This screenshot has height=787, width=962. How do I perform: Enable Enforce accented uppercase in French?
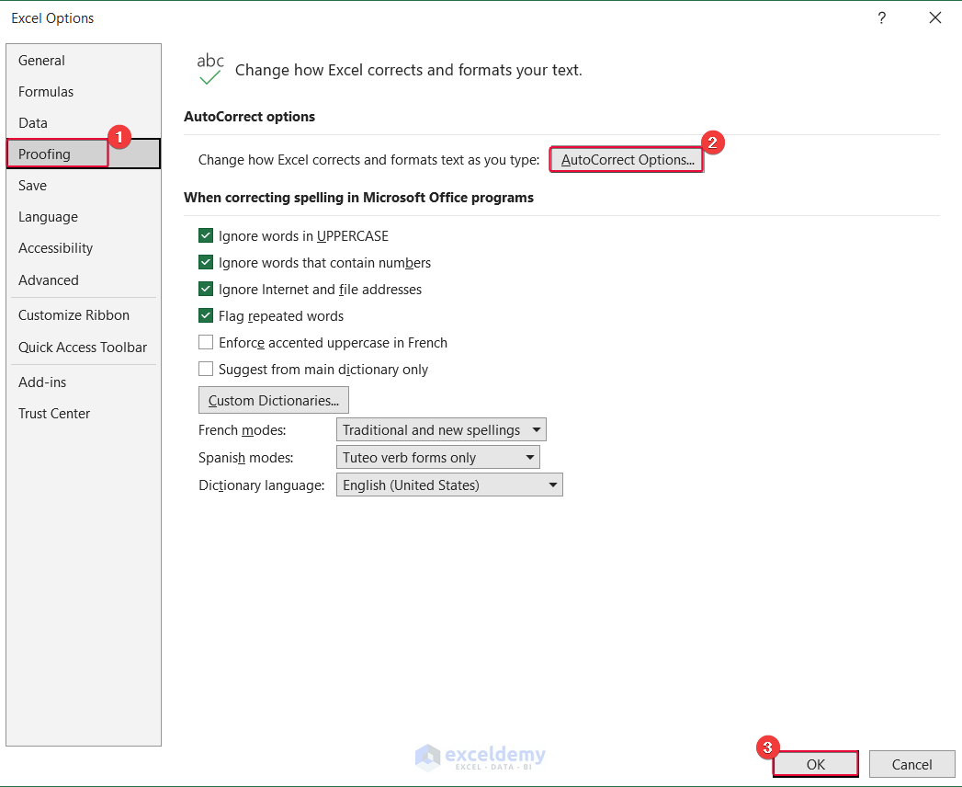pos(206,342)
